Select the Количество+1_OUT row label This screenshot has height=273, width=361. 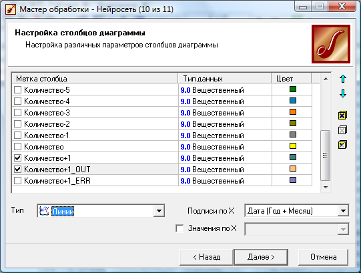click(x=57, y=170)
